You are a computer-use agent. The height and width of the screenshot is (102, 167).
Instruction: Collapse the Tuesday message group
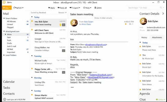(x=32, y=56)
